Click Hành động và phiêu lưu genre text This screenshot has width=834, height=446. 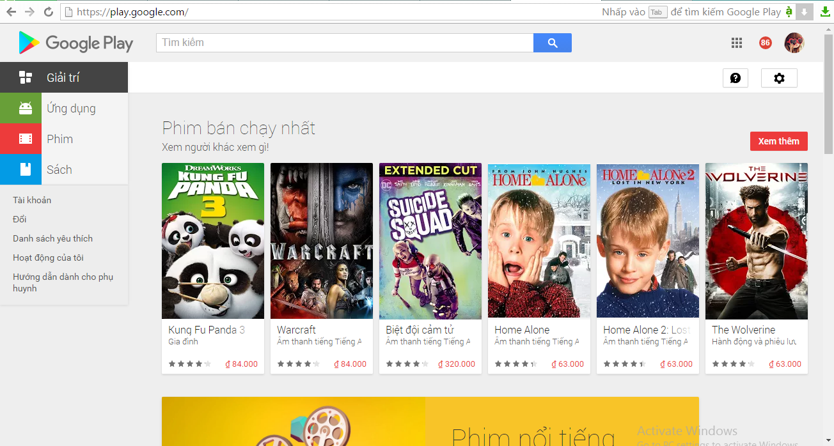coord(754,342)
